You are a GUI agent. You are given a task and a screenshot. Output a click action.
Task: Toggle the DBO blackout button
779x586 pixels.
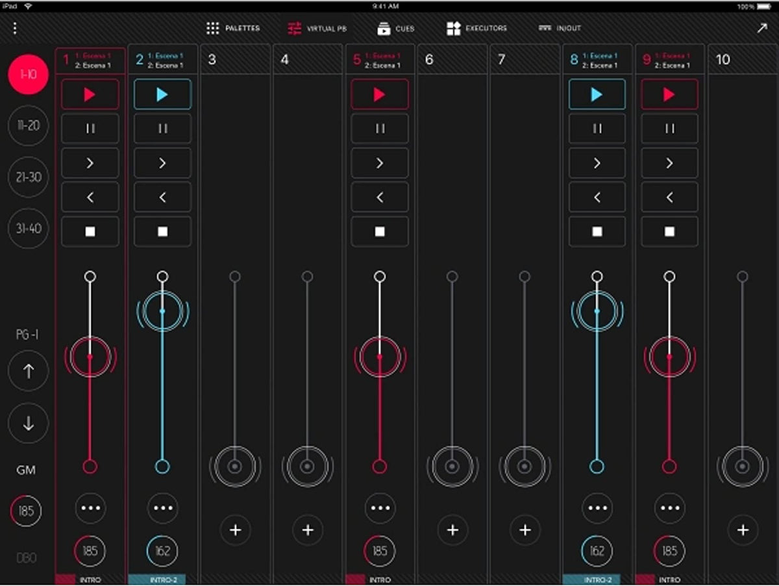coord(26,557)
